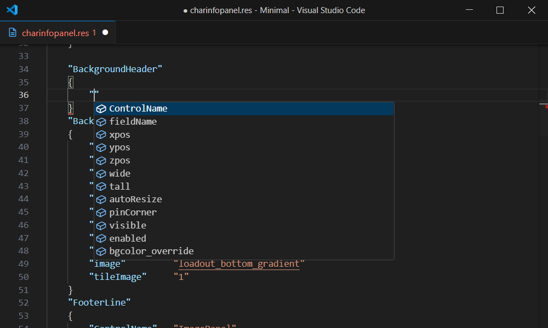Click the cube icon beside zpos
This screenshot has width=548, height=328.
[x=101, y=161]
